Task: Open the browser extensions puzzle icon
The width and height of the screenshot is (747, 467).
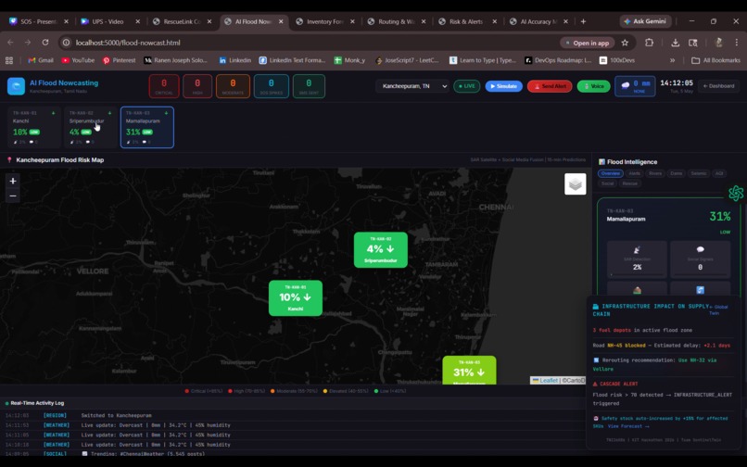Action: click(x=649, y=43)
